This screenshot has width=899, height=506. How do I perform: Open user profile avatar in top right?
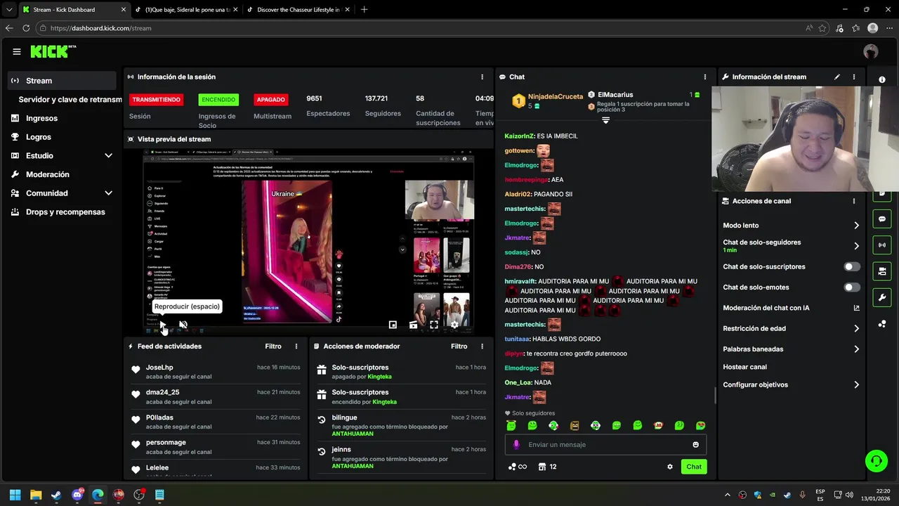(x=871, y=51)
